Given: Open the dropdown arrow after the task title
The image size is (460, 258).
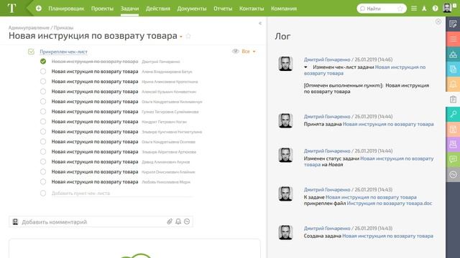Looking at the screenshot, I should point(181,37).
